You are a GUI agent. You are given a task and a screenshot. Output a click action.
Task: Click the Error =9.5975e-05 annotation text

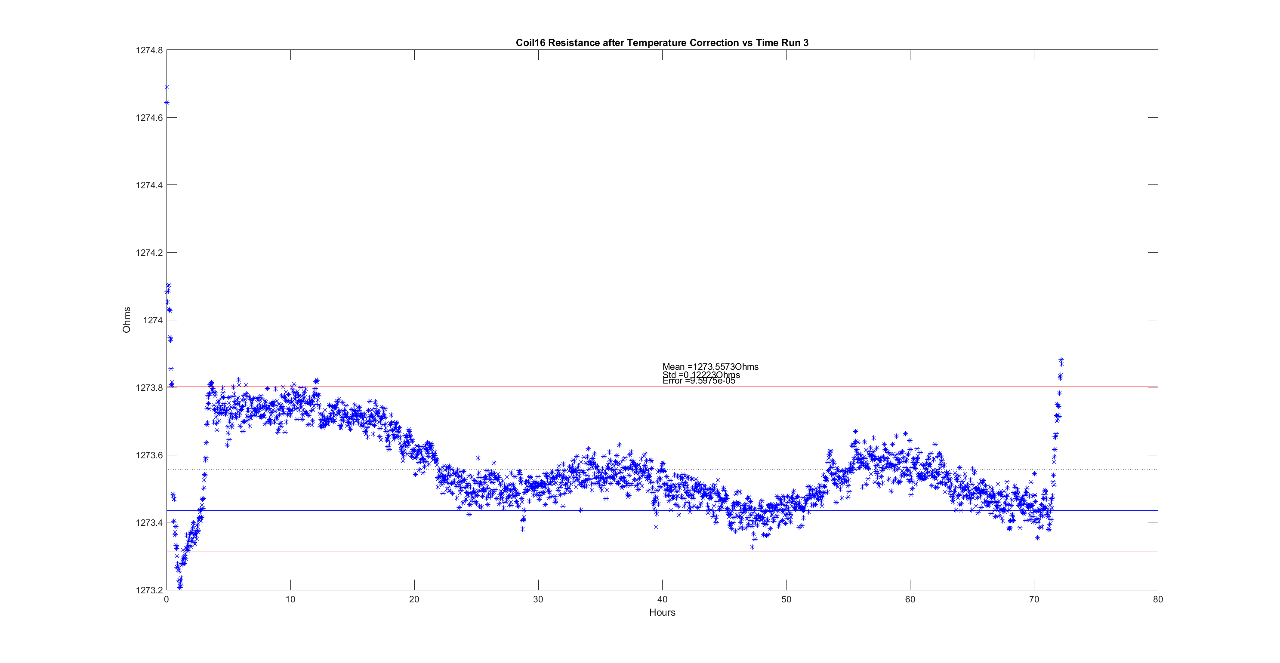tap(699, 381)
